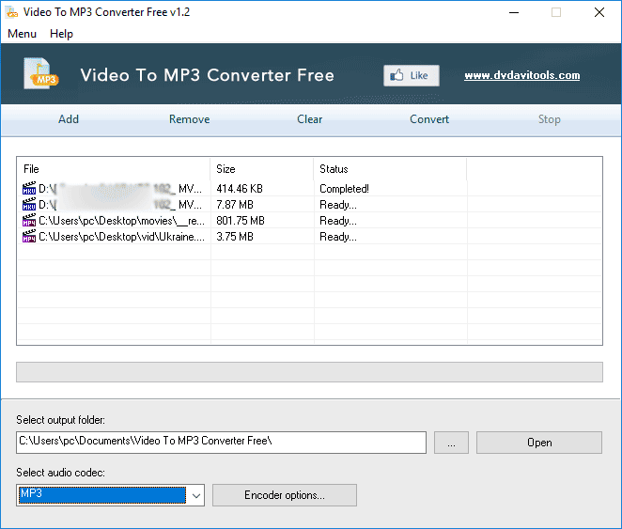Start conversion with Convert
622x529 pixels.
(429, 119)
